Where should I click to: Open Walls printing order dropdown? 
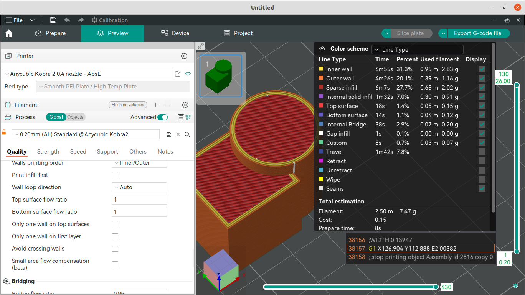pos(139,163)
